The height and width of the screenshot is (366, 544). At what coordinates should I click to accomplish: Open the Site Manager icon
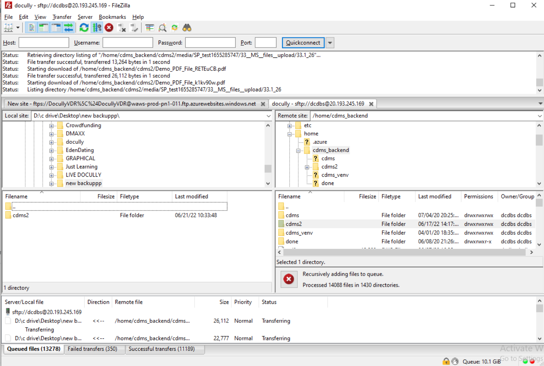click(x=8, y=28)
